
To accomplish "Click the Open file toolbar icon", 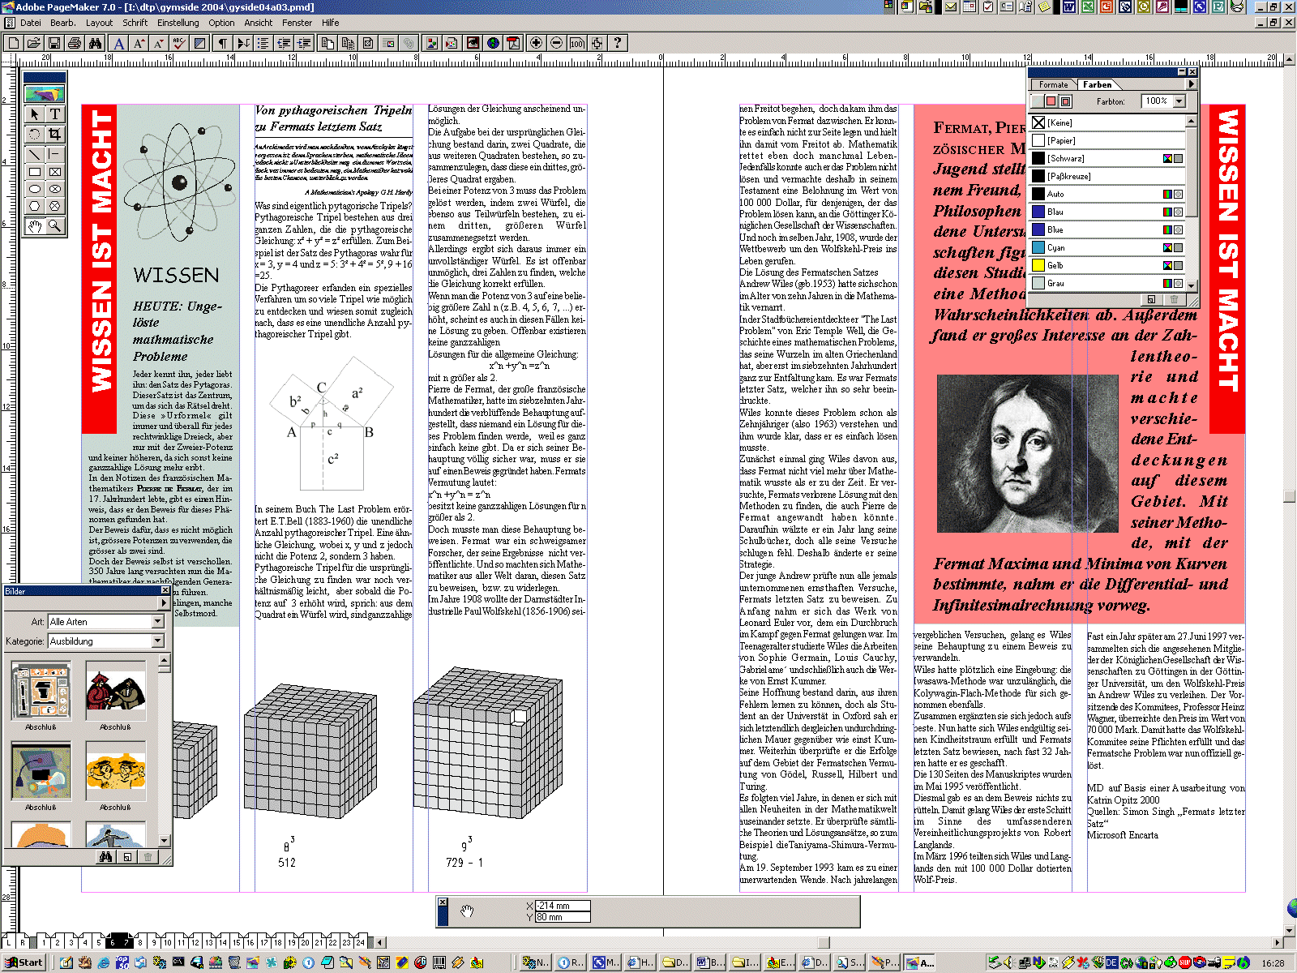I will (34, 43).
